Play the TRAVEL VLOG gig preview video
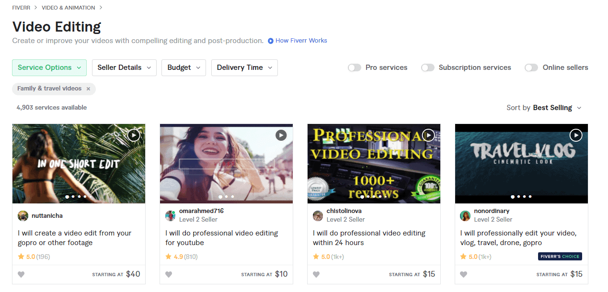The width and height of the screenshot is (608, 292). (x=576, y=135)
